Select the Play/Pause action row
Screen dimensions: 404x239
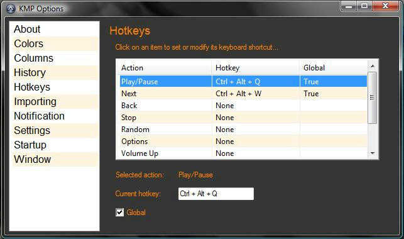(243, 82)
